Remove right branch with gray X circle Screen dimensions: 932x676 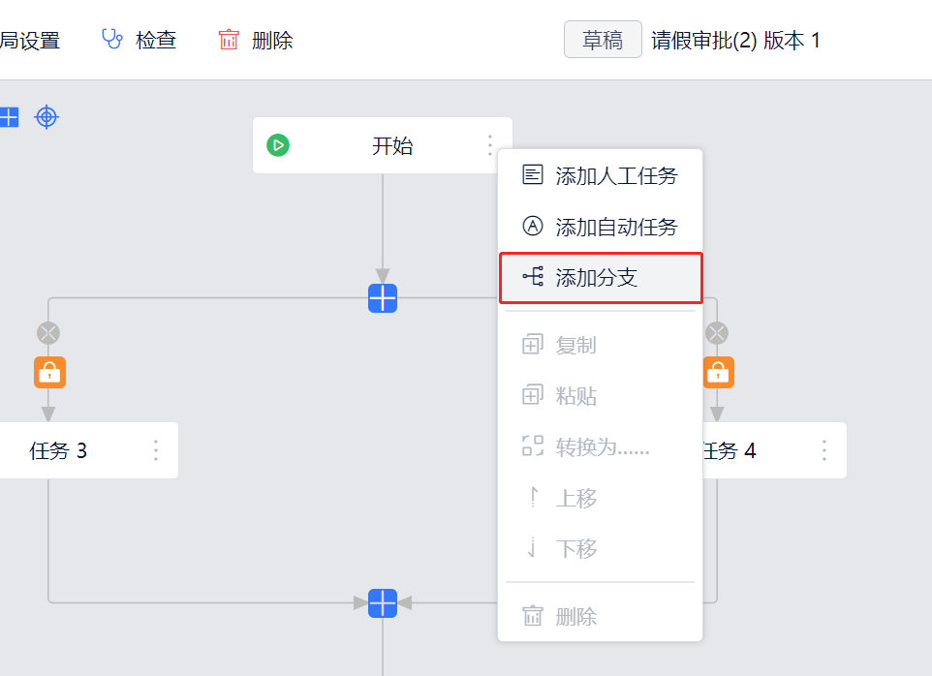tap(716, 333)
